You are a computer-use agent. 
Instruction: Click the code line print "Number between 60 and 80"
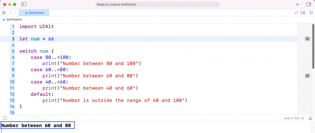(90, 76)
